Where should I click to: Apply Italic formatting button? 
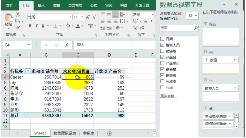tap(36, 26)
